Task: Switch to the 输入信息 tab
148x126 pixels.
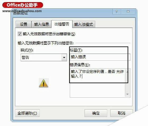Action: [41, 24]
